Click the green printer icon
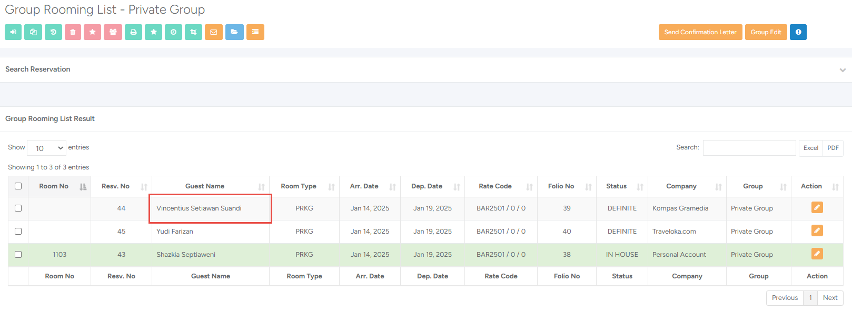 pyautogui.click(x=133, y=32)
